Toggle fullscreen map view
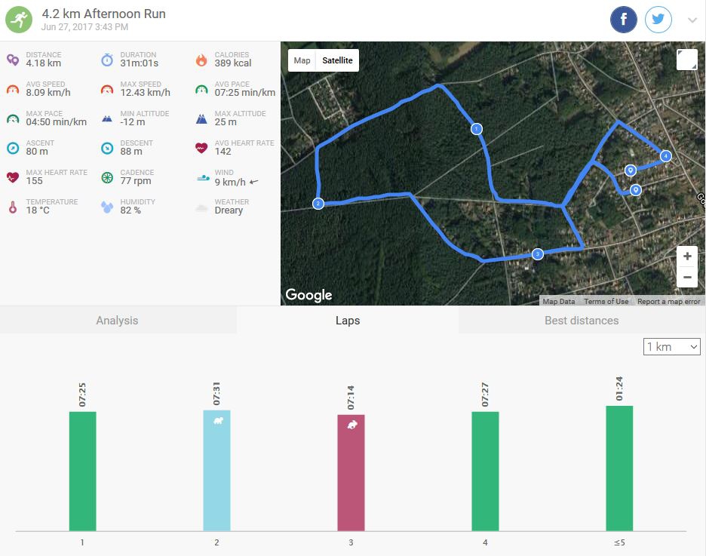706x556 pixels. click(686, 60)
